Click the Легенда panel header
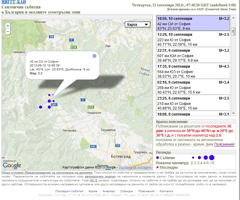240x200 pixels. coord(196,152)
